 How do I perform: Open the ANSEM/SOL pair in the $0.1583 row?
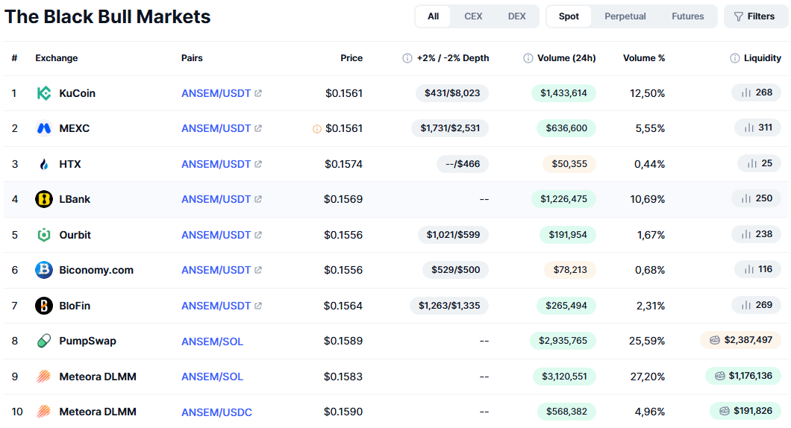click(x=213, y=377)
